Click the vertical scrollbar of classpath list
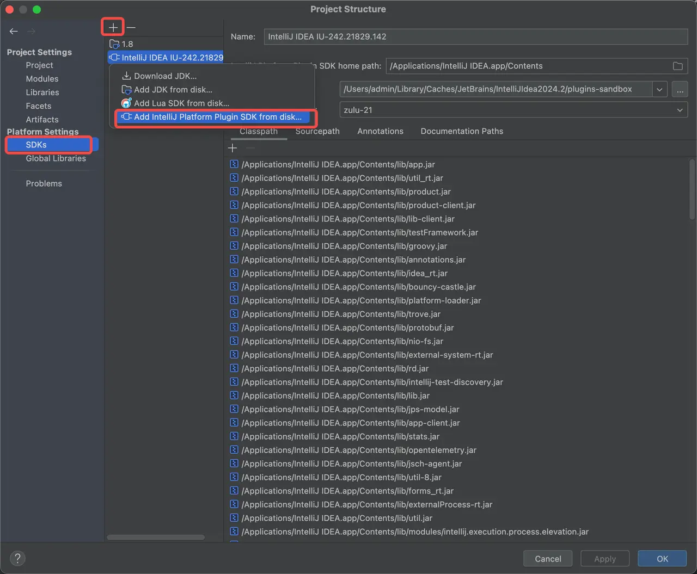This screenshot has width=697, height=574. (692, 189)
